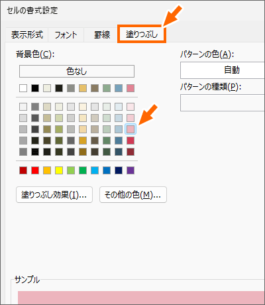Select the orange standard color swatch
The height and width of the screenshot is (305, 265).
47,170
